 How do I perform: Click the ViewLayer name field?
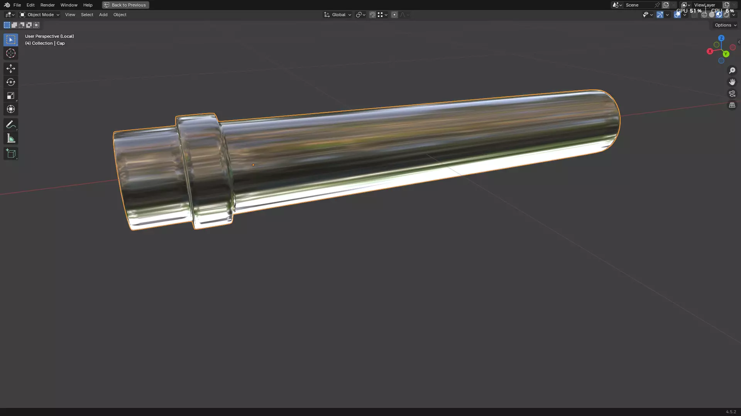click(x=707, y=5)
